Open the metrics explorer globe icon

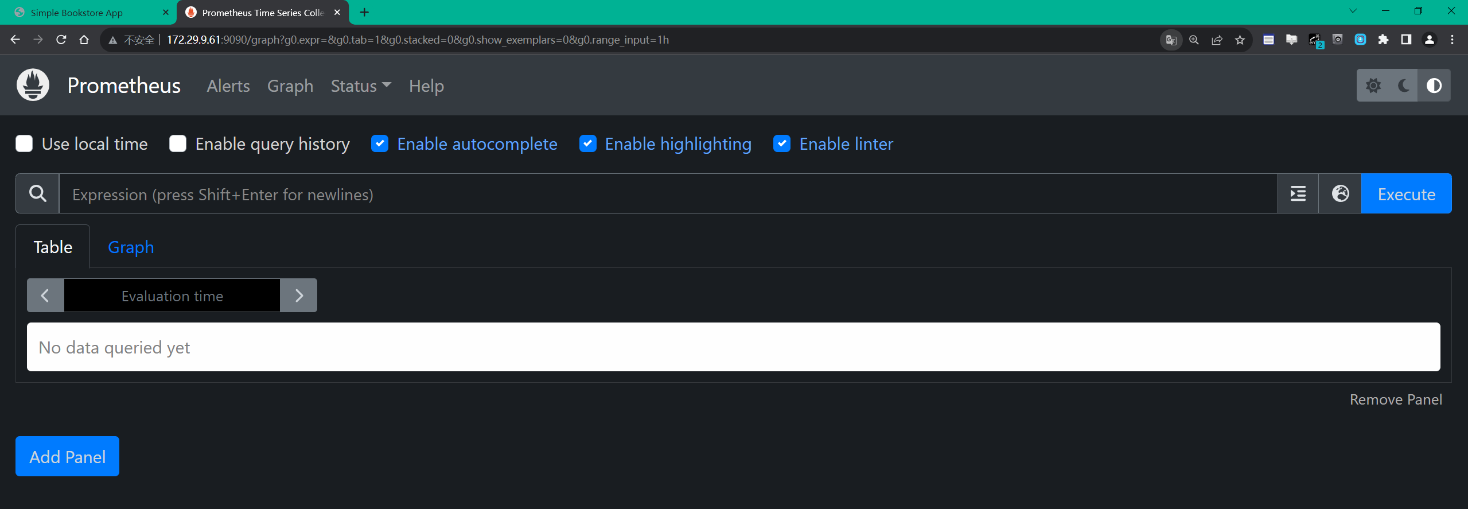1340,193
